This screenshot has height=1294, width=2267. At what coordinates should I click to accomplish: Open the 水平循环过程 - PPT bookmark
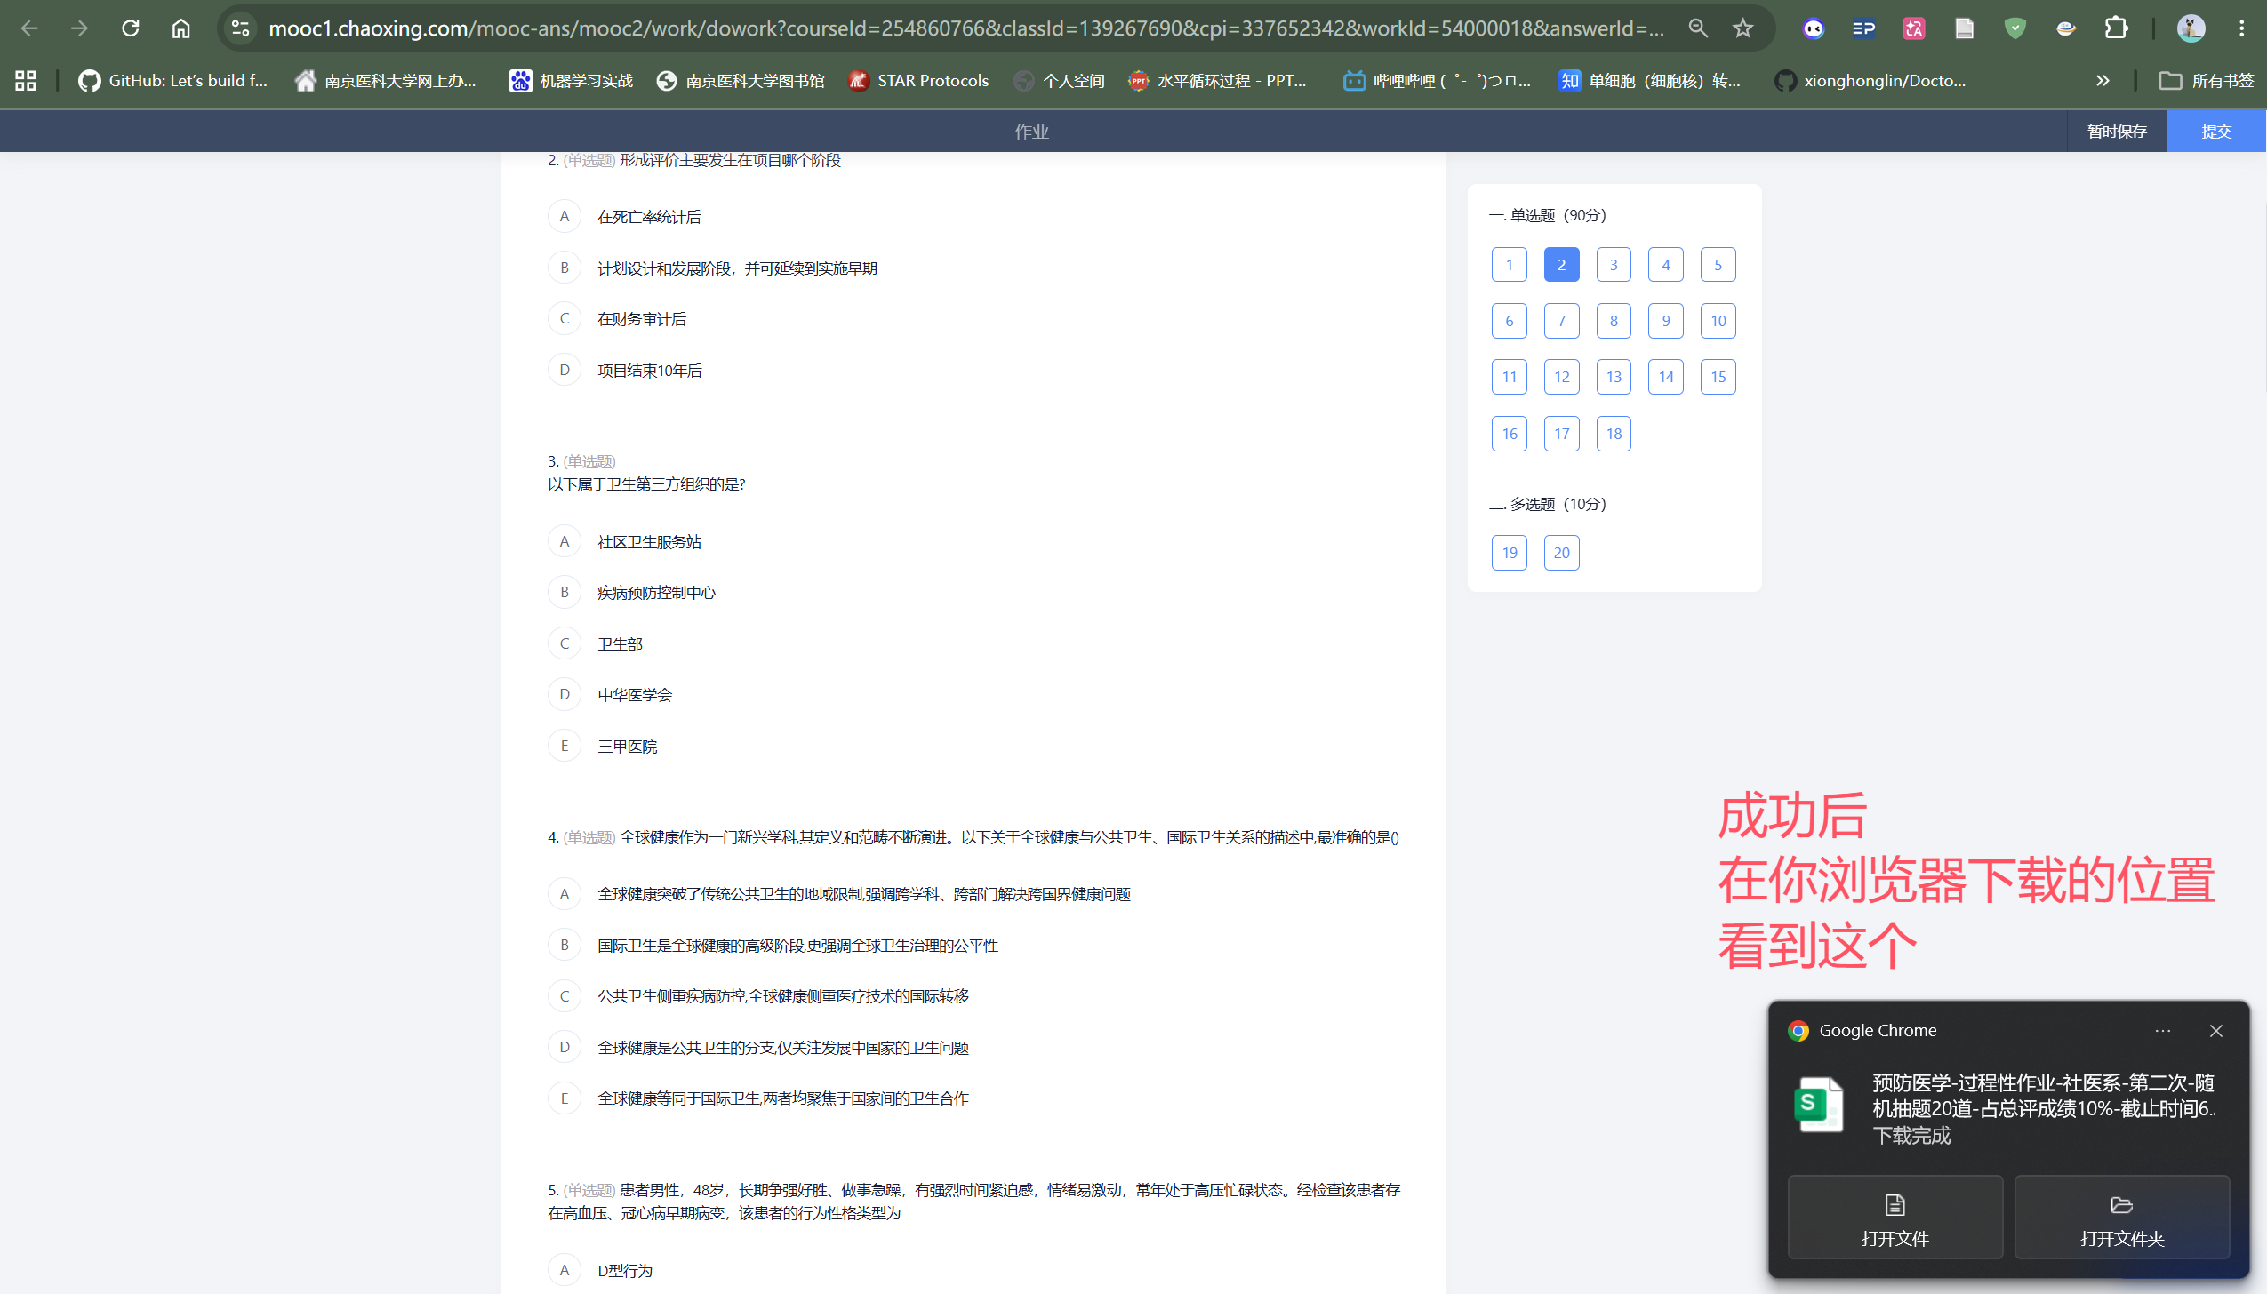click(x=1218, y=81)
